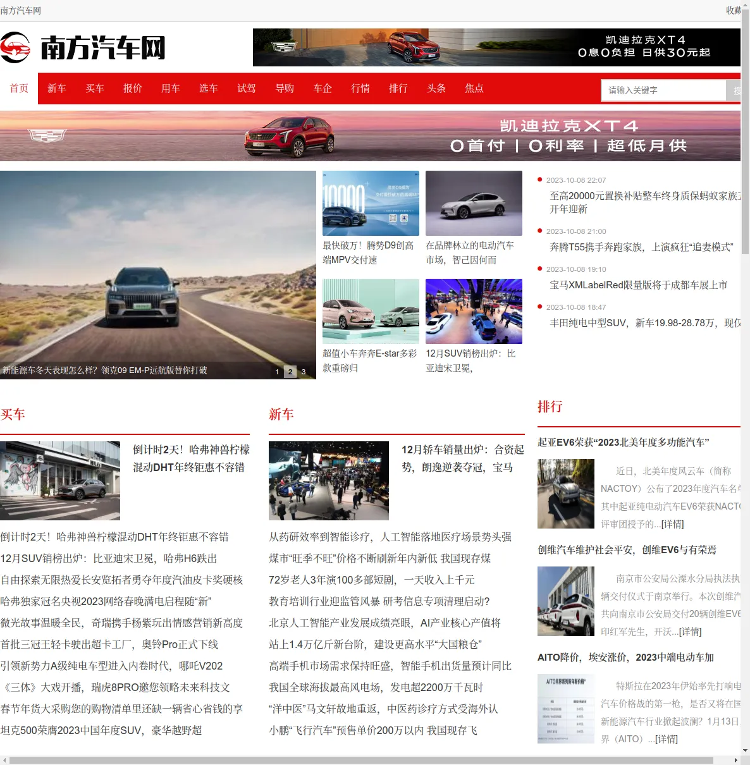Viewport: 750px width, 765px height.
Task: Open 用车 in the navigation bar
Action: (171, 89)
